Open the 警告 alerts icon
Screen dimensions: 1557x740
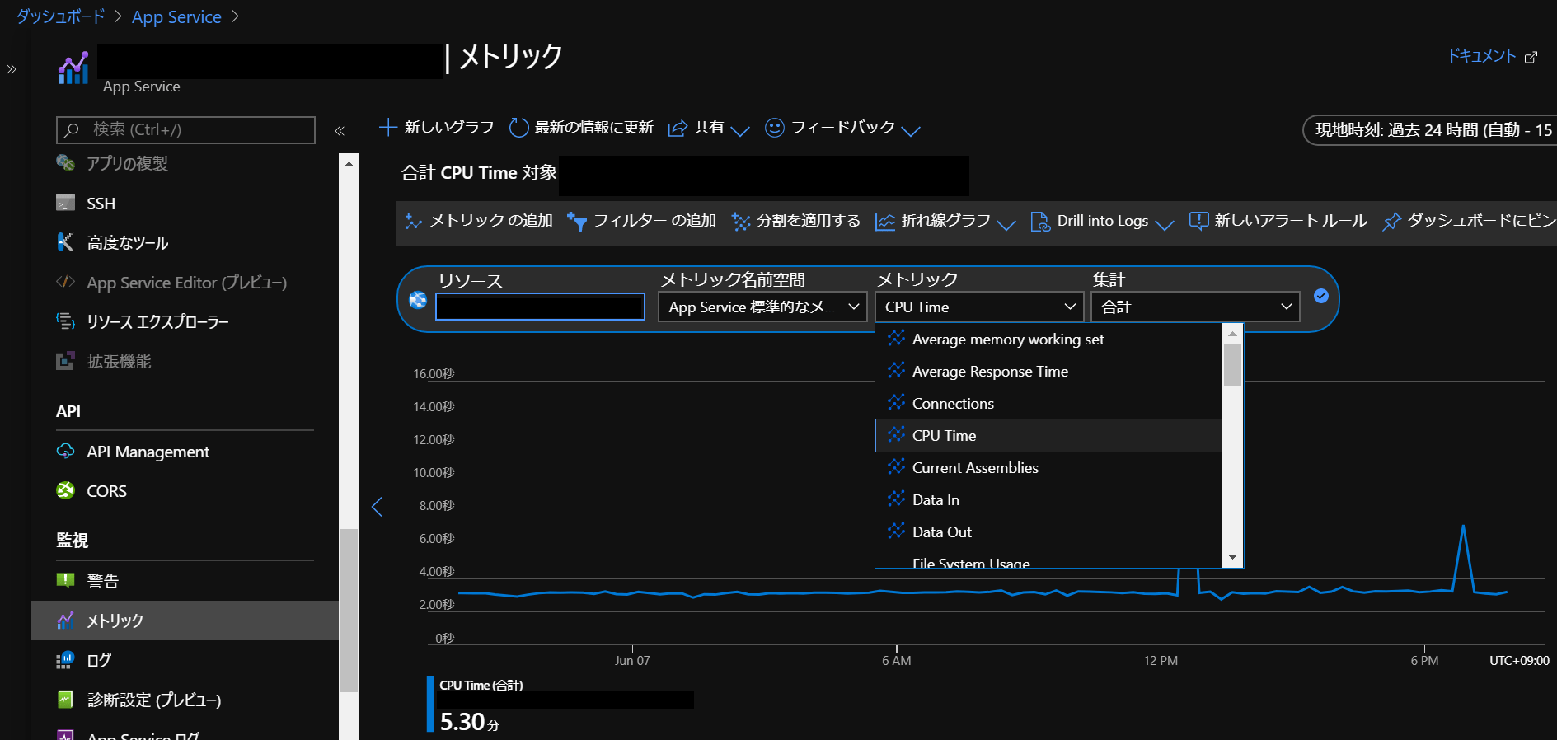[x=65, y=580]
